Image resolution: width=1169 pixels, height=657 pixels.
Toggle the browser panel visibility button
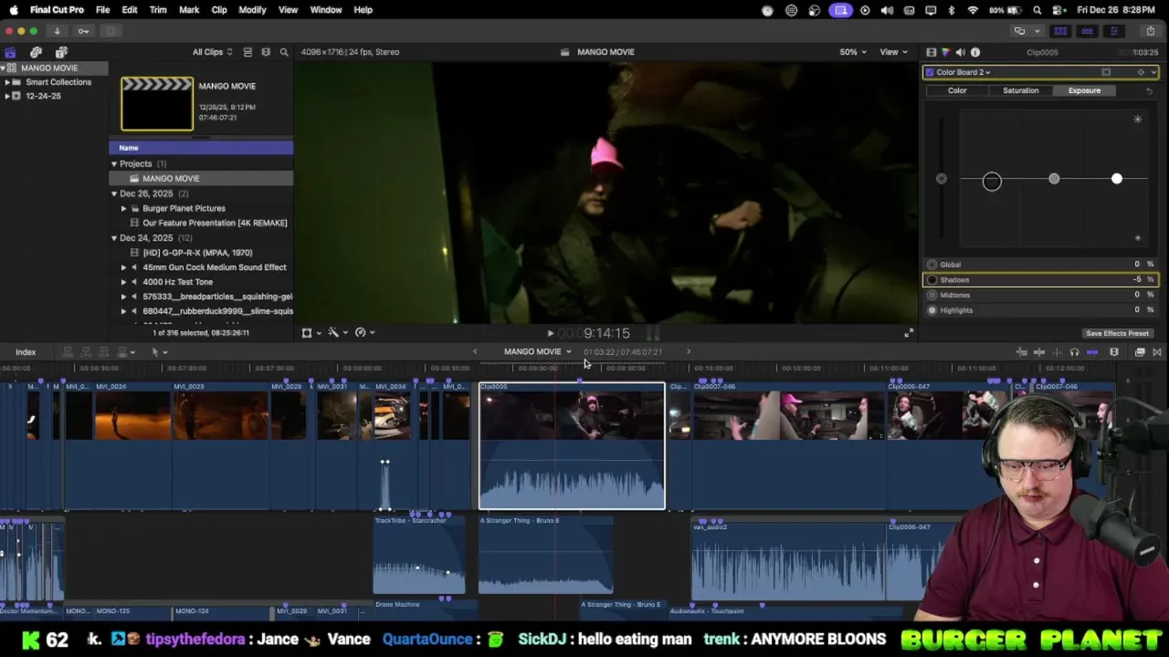pos(1060,31)
